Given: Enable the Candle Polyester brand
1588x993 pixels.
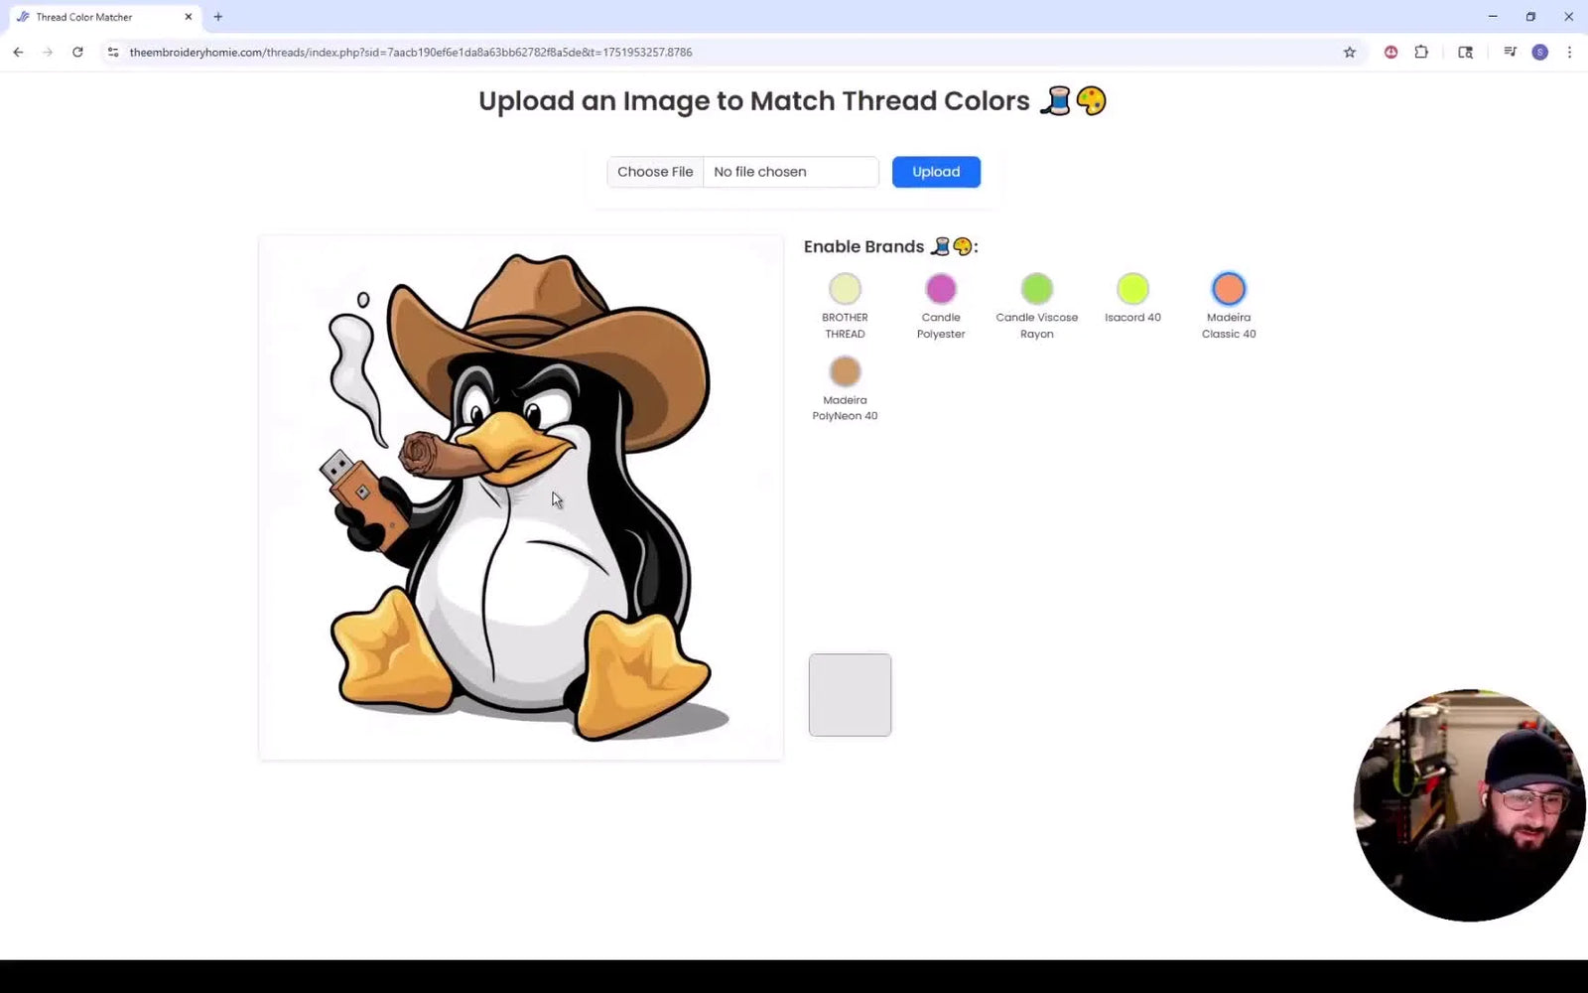Looking at the screenshot, I should click(941, 289).
